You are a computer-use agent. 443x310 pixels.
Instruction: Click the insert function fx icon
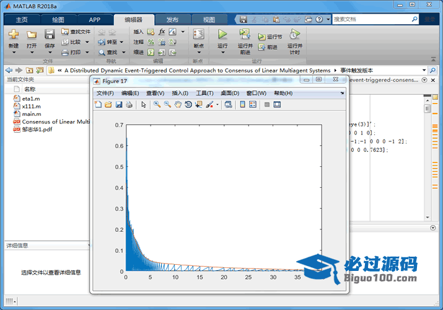click(x=162, y=32)
